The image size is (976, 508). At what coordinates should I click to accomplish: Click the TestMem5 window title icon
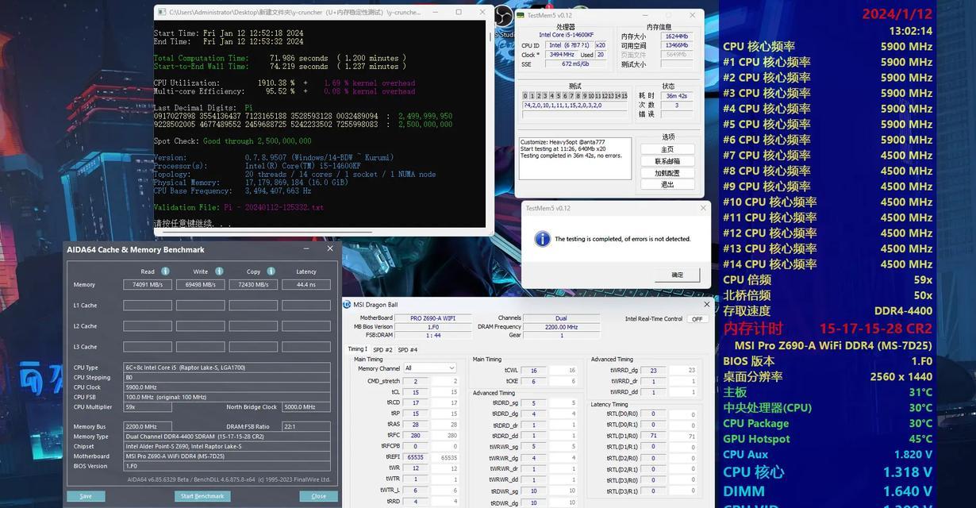(521, 15)
